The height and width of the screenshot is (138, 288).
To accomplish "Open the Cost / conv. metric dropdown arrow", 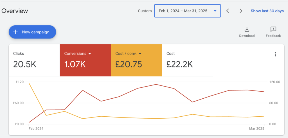I will (x=140, y=54).
